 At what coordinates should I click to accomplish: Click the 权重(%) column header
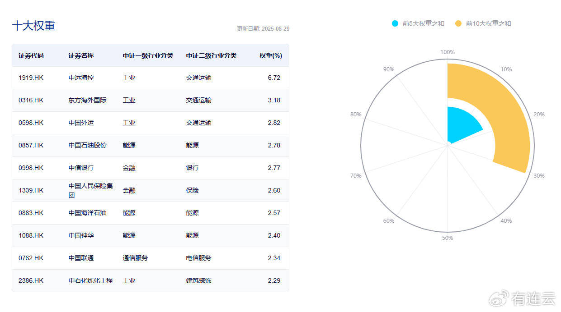(271, 55)
